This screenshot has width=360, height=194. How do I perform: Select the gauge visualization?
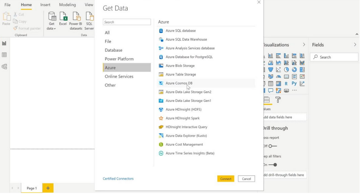(x=279, y=77)
